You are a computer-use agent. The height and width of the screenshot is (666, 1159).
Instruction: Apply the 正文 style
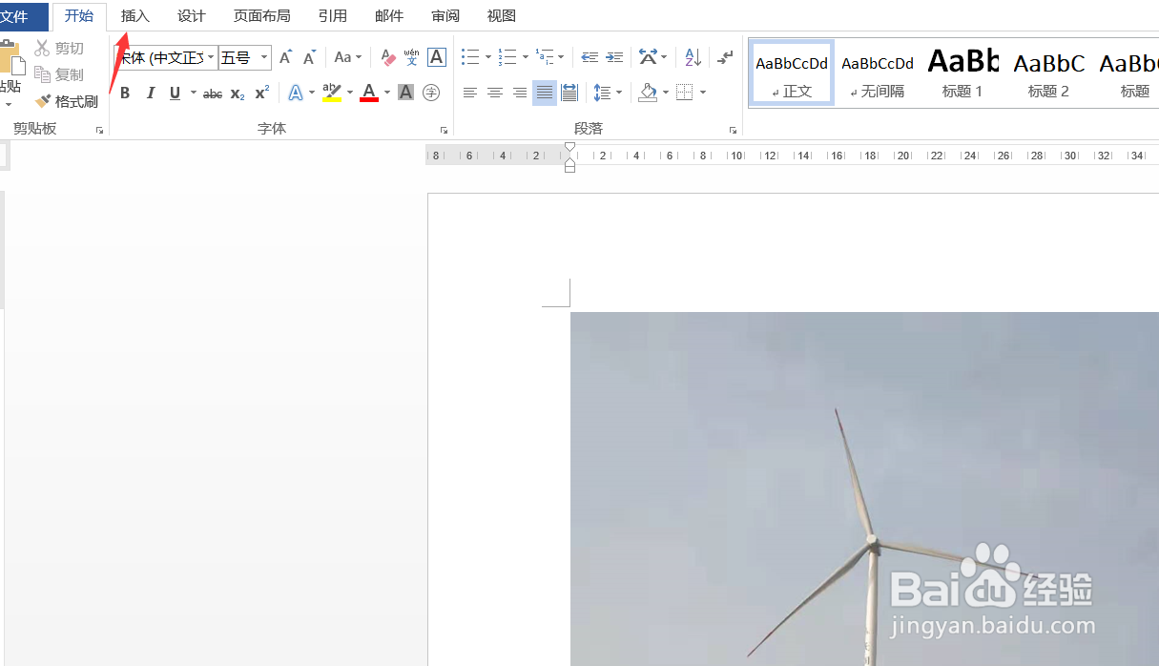(x=792, y=73)
